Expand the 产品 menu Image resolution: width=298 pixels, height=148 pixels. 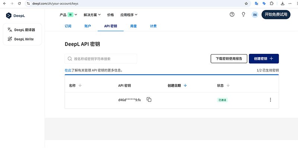[69, 15]
